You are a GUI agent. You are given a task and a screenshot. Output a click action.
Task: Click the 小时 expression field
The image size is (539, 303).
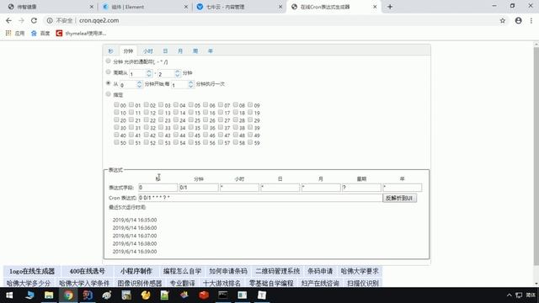coord(239,187)
